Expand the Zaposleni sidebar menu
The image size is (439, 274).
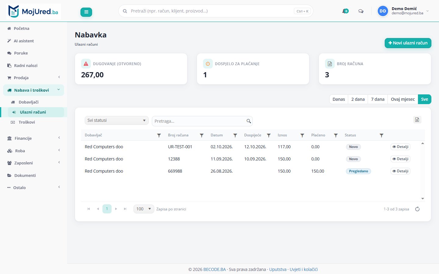pyautogui.click(x=34, y=163)
